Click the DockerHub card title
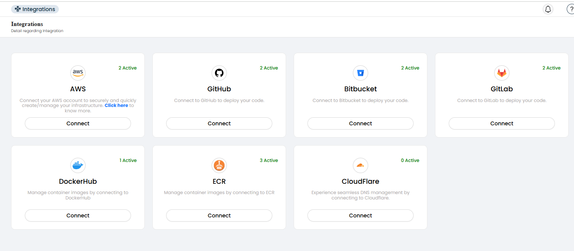This screenshot has height=251, width=574. pyautogui.click(x=78, y=181)
